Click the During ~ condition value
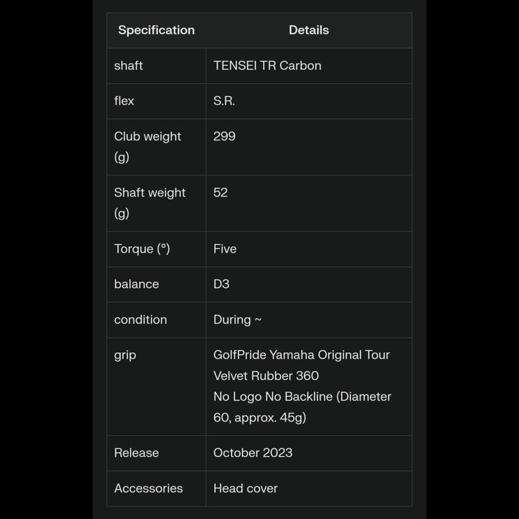519x519 pixels. (237, 320)
